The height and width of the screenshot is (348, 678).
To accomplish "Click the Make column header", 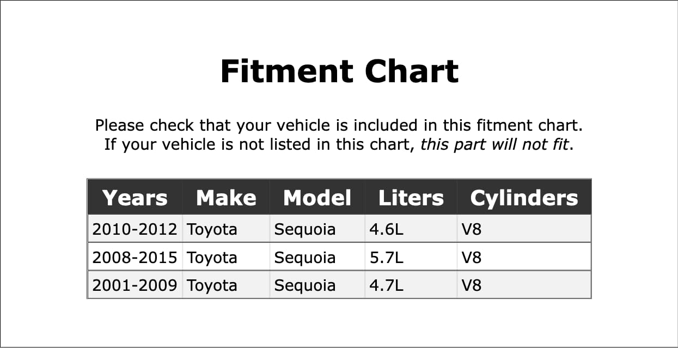I will [226, 198].
